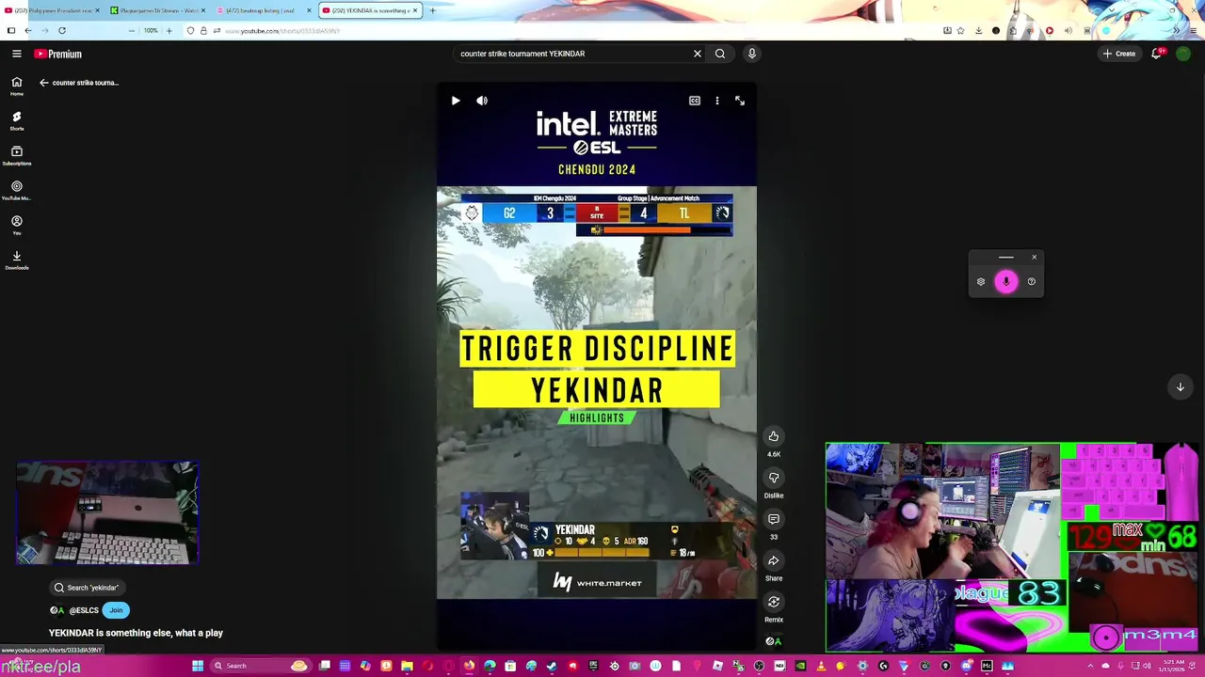Open the @ESLCS channel link
The height and width of the screenshot is (677, 1205).
[x=84, y=610]
